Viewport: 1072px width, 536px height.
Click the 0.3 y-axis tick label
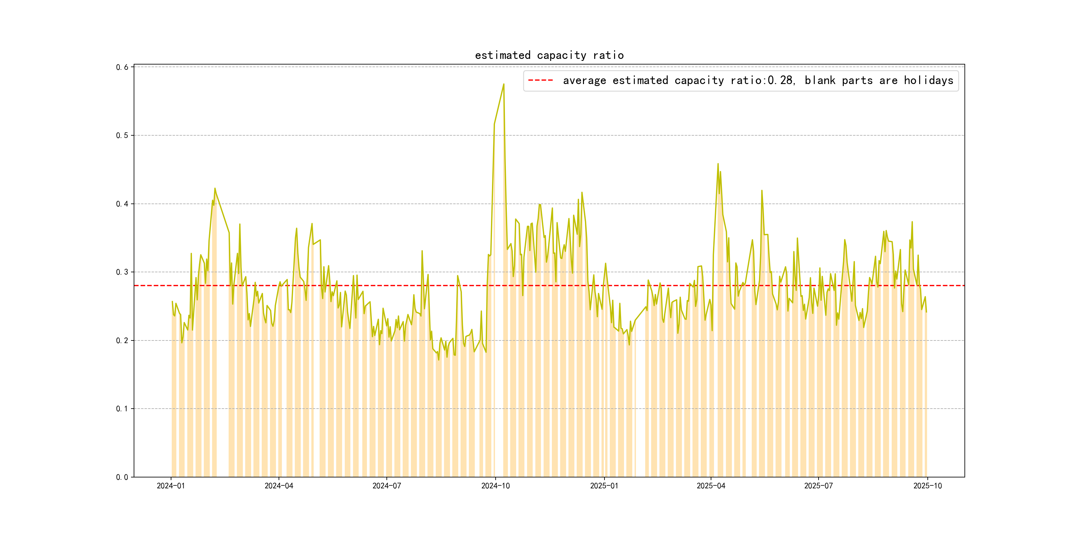(x=122, y=272)
